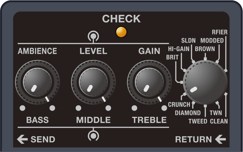Click the DIAMOND amp type label
Image resolution: width=243 pixels, height=152 pixels.
point(188,113)
